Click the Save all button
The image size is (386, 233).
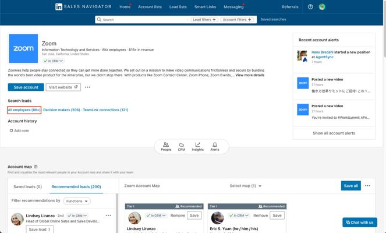click(351, 186)
